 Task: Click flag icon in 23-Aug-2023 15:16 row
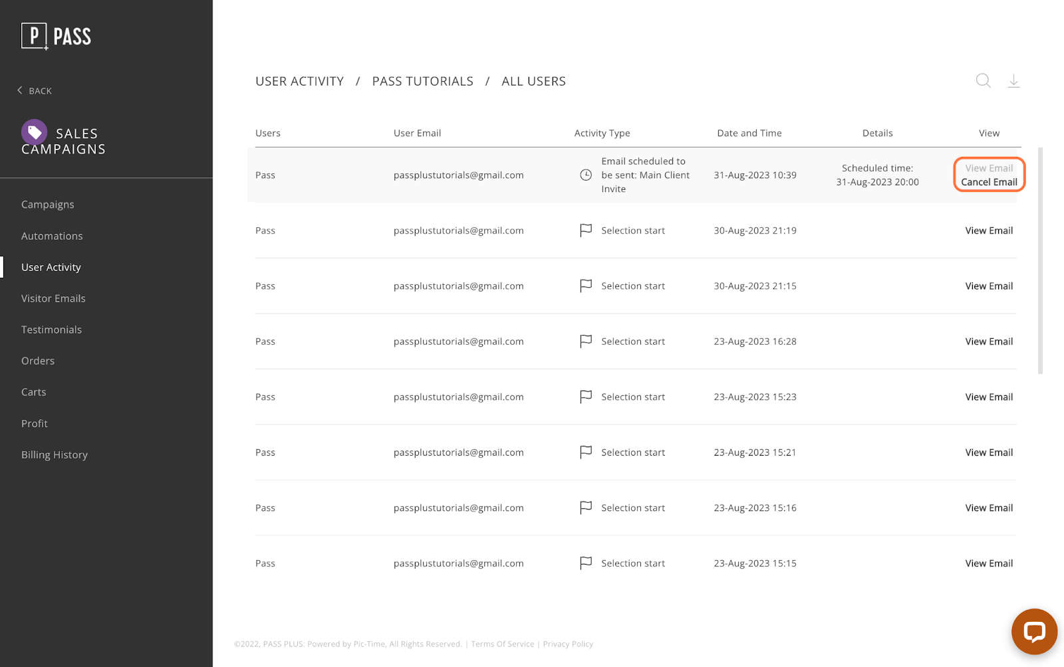point(586,508)
